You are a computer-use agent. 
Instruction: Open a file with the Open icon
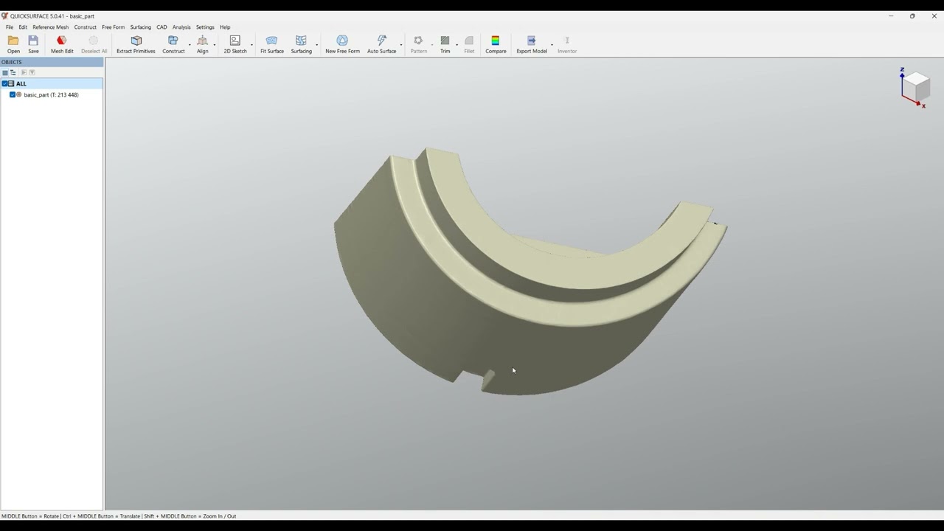[13, 44]
